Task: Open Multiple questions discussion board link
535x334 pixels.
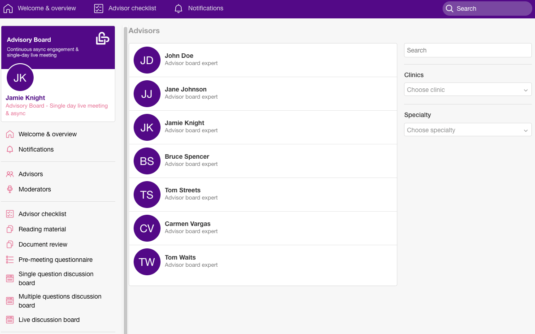Action: (60, 301)
